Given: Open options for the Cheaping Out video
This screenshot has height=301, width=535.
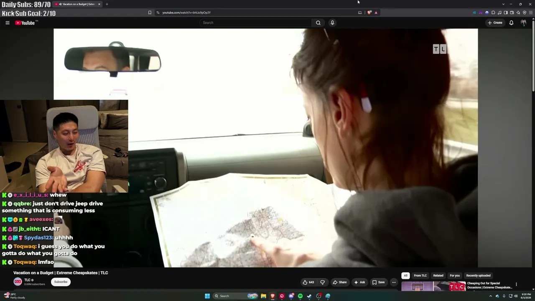Looking at the screenshot, I should pyautogui.click(x=516, y=284).
